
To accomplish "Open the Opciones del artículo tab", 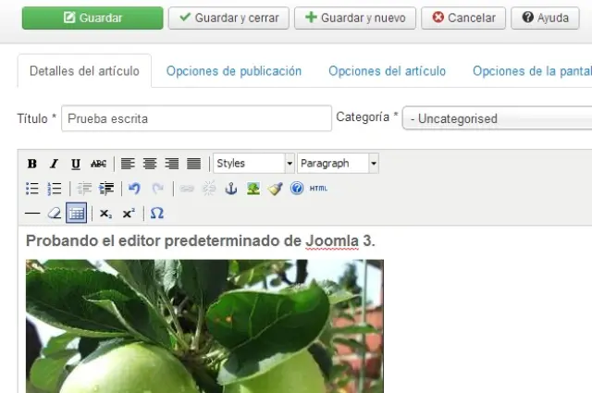I will (x=387, y=71).
